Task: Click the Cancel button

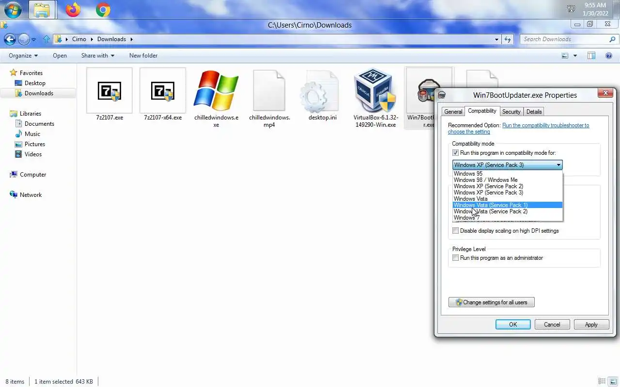Action: (552, 325)
